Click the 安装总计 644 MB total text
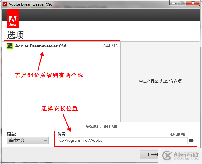 (x=102, y=127)
